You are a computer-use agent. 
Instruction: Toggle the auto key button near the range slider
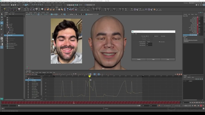pyautogui.click(x=201, y=106)
